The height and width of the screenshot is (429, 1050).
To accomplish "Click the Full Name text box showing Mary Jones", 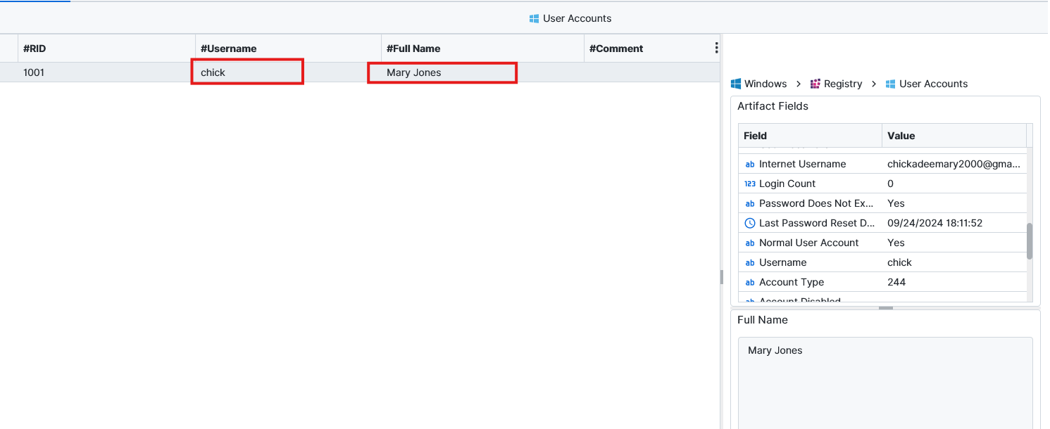I will 885,380.
